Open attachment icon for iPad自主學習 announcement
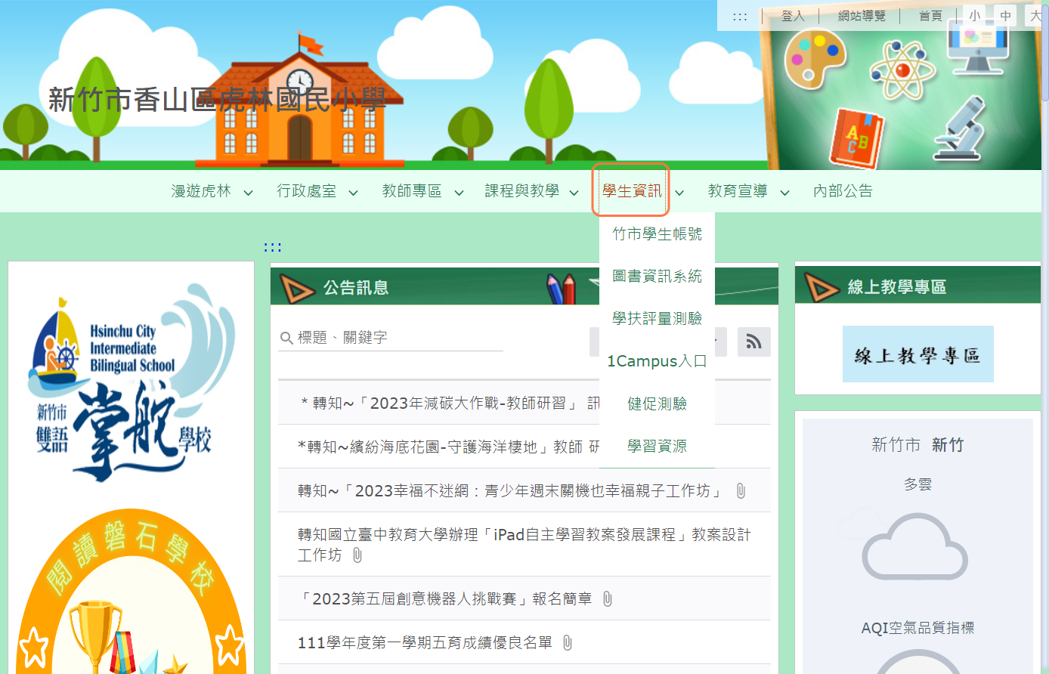The image size is (1049, 674). tap(357, 555)
